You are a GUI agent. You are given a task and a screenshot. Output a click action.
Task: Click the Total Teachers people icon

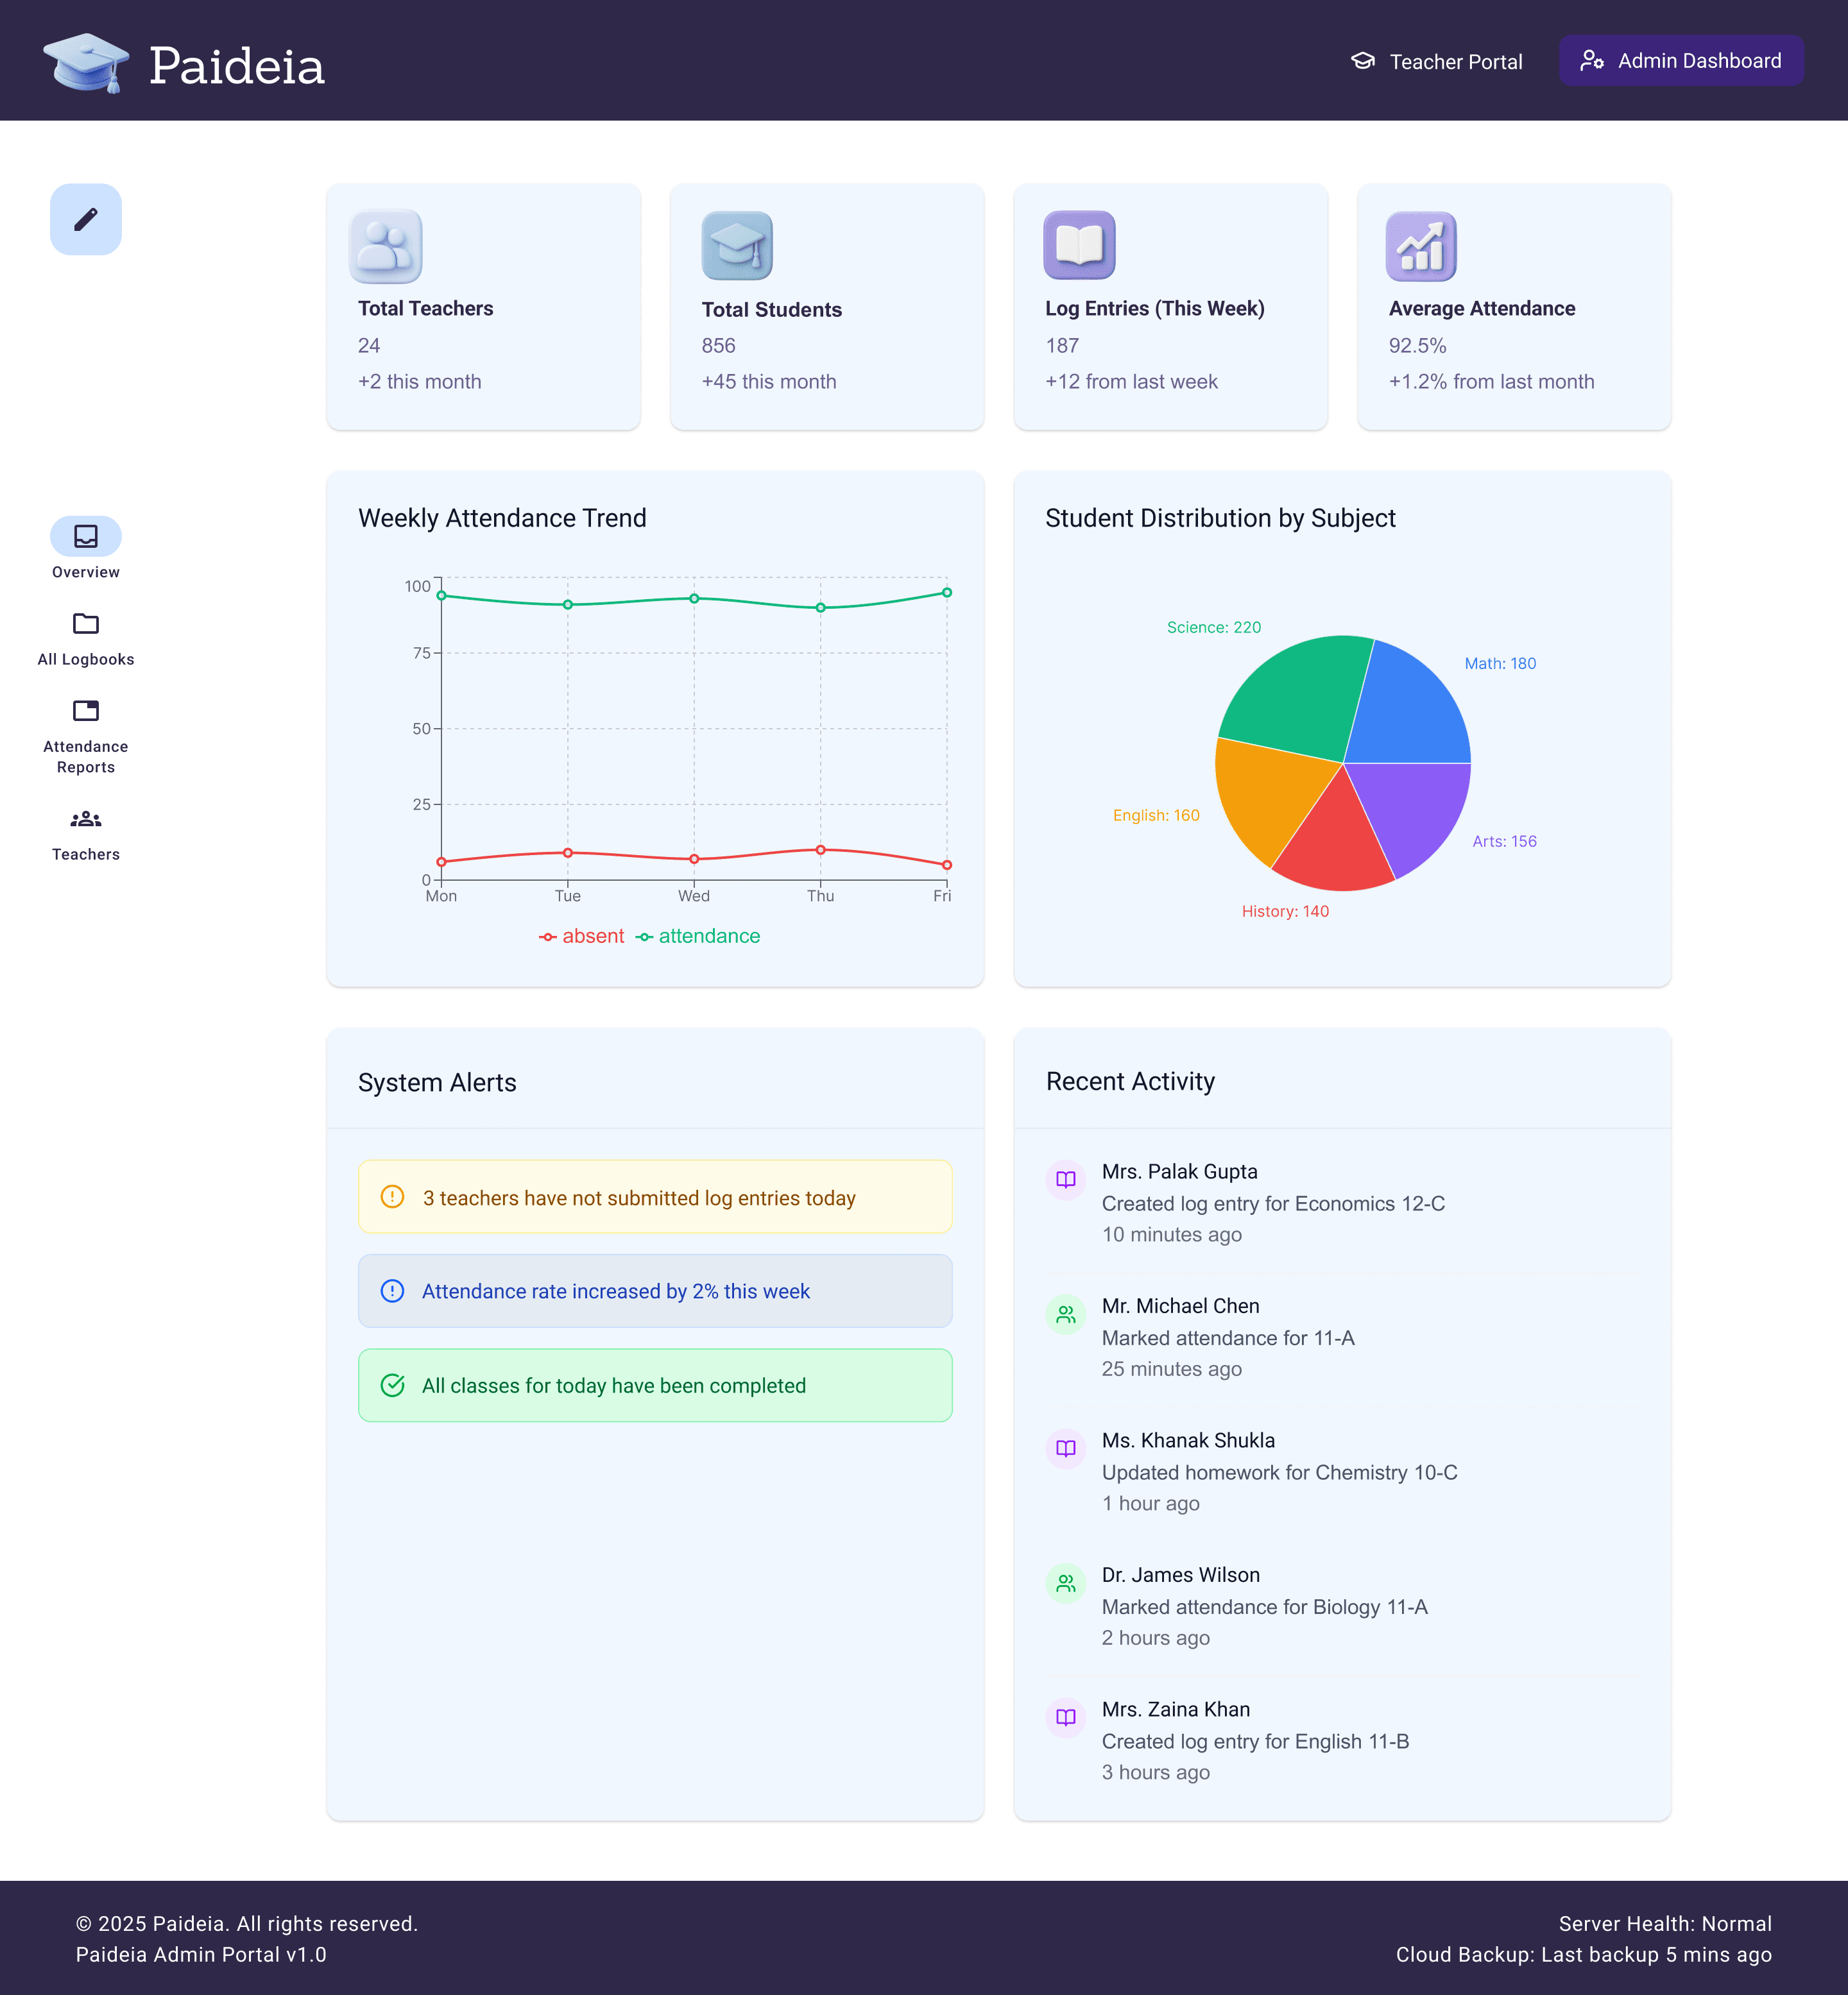[386, 246]
